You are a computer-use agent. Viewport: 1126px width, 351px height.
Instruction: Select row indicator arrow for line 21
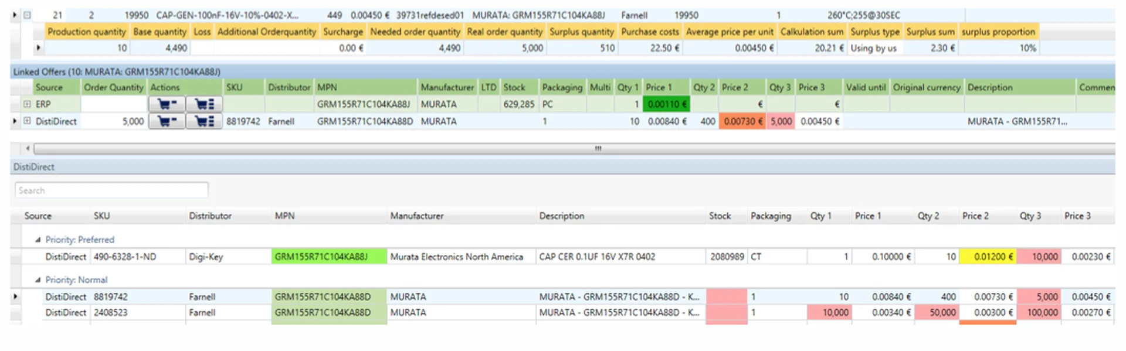click(x=15, y=15)
